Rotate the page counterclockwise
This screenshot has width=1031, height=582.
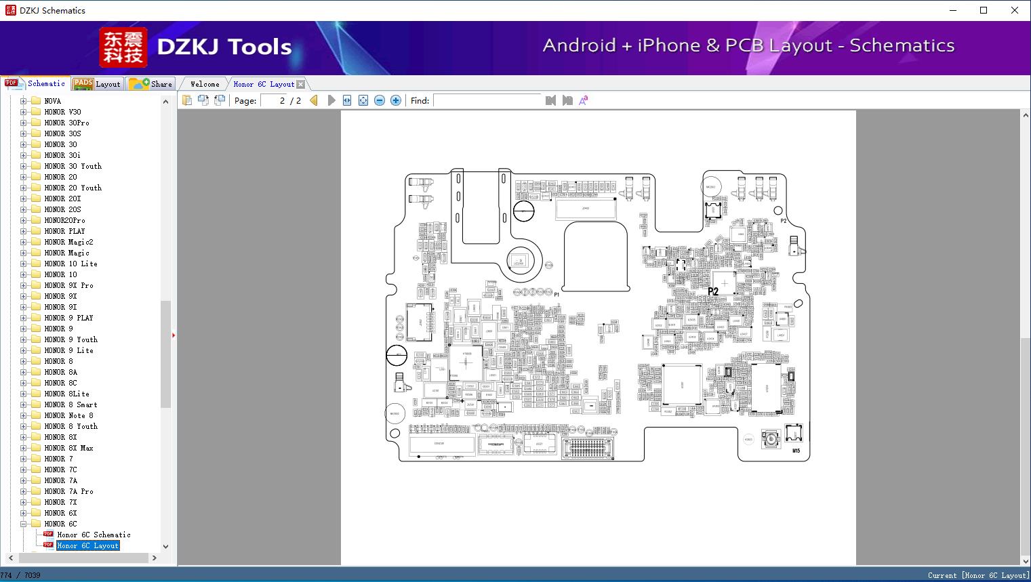click(203, 100)
